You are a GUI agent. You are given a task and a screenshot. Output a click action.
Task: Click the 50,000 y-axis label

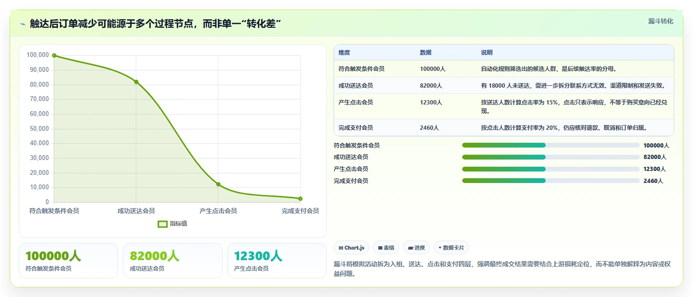coord(39,128)
